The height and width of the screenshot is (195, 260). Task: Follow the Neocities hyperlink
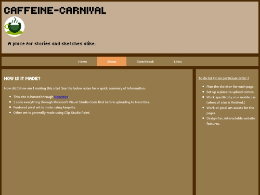click(x=61, y=97)
